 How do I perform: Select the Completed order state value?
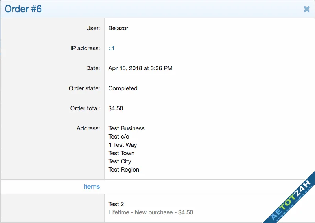pyautogui.click(x=123, y=88)
